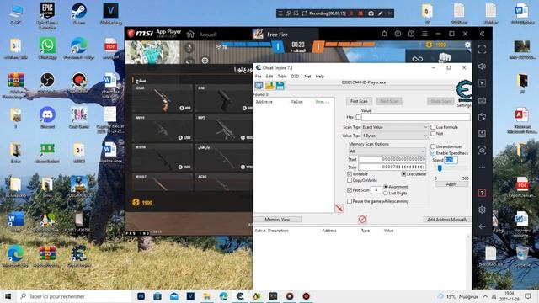Click the Apply speedhack button
Screen dimensions: 539x303
[x=451, y=184]
